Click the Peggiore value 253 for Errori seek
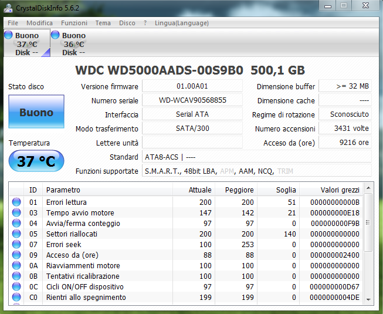 pyautogui.click(x=248, y=245)
